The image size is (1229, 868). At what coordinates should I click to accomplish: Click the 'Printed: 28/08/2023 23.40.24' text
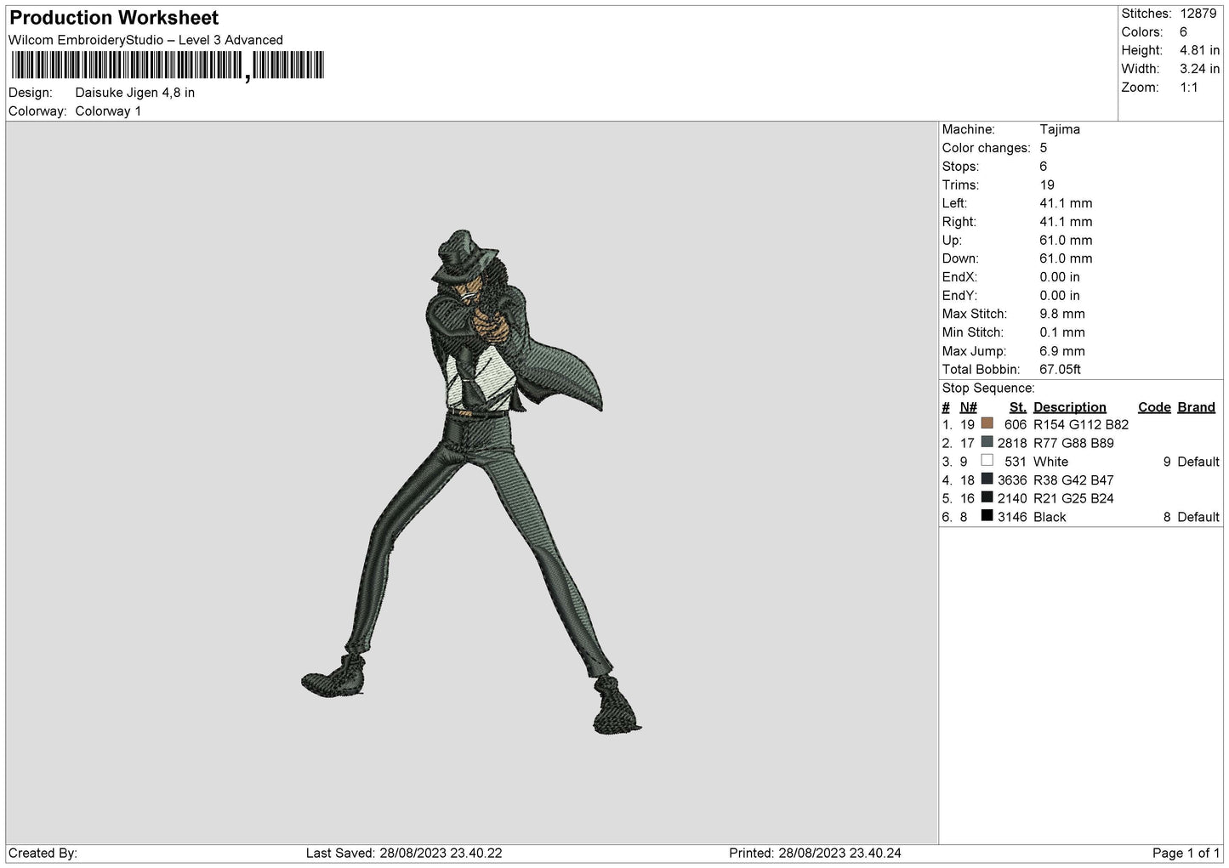click(x=815, y=854)
